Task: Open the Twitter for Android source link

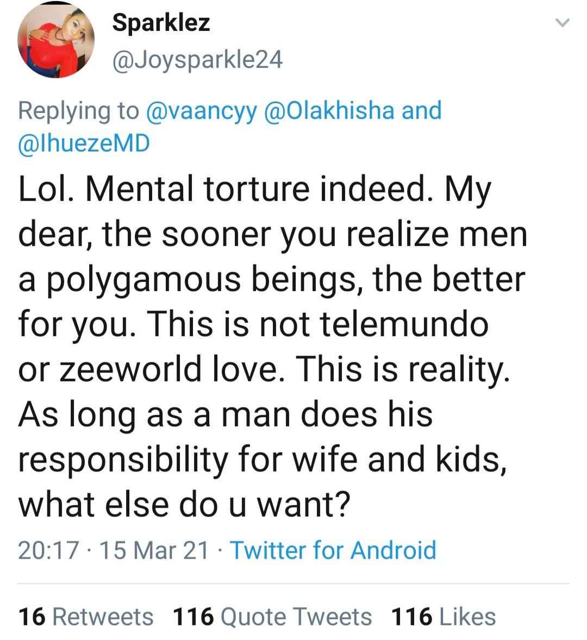Action: pos(334,550)
